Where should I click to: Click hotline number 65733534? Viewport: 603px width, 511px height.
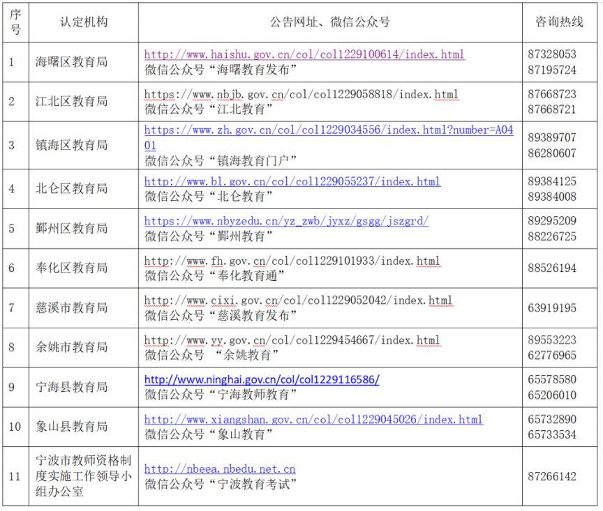click(x=552, y=434)
